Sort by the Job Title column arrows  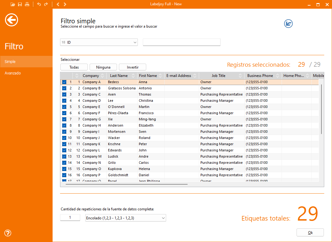240,76
